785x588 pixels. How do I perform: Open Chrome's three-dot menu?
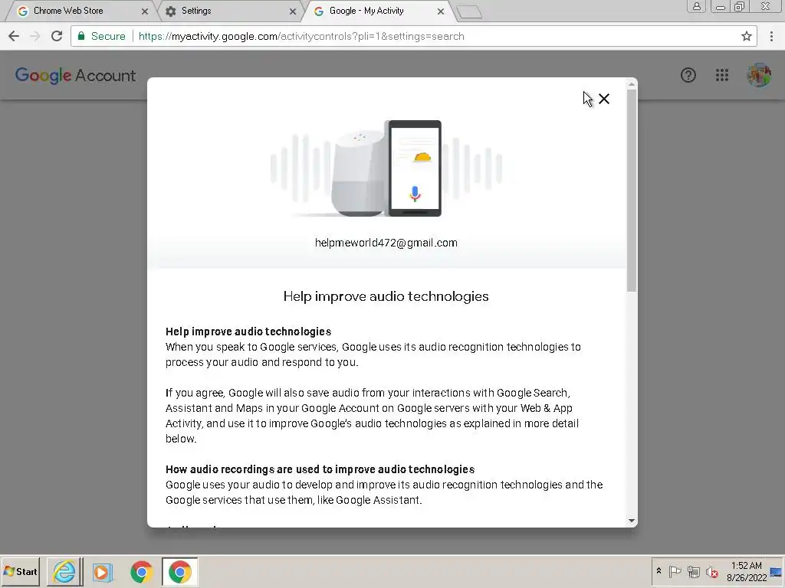[771, 36]
